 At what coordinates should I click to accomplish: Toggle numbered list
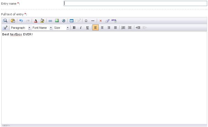click(123, 27)
